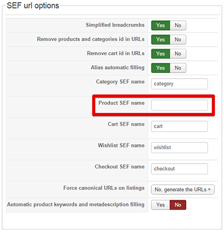Focus the empty Product SEF name field
This screenshot has height=233, width=224.
179,105
